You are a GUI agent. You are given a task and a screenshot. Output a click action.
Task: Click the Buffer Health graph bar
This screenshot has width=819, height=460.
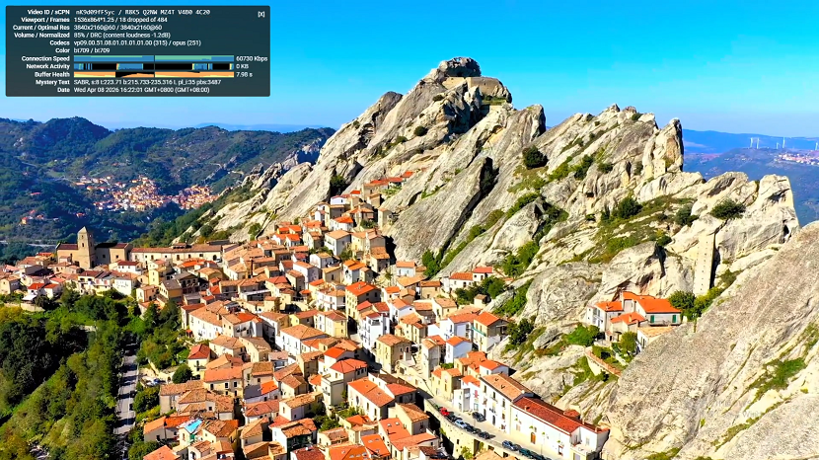point(154,74)
